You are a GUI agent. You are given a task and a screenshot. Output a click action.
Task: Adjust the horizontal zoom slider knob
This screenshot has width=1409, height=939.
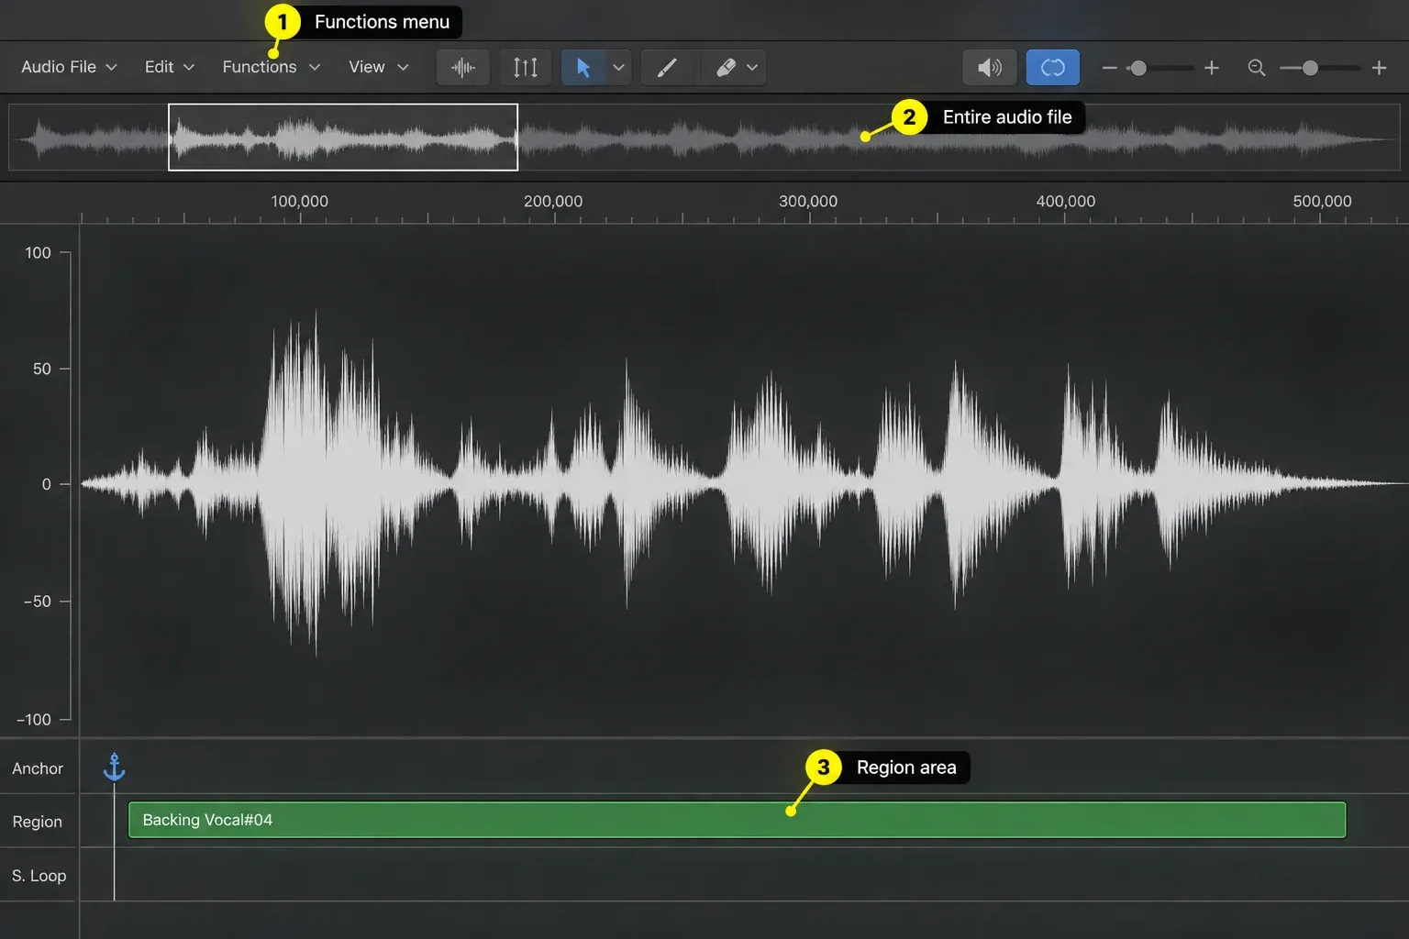(1311, 68)
